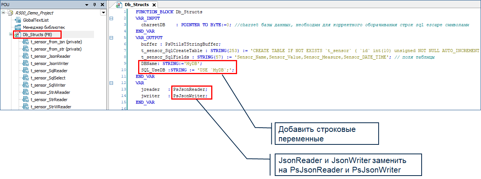Click the GlobalTextList icon in the tree

[18, 20]
